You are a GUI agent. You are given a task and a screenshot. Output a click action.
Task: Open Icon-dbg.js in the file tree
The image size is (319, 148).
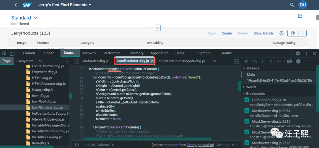[x=40, y=96]
